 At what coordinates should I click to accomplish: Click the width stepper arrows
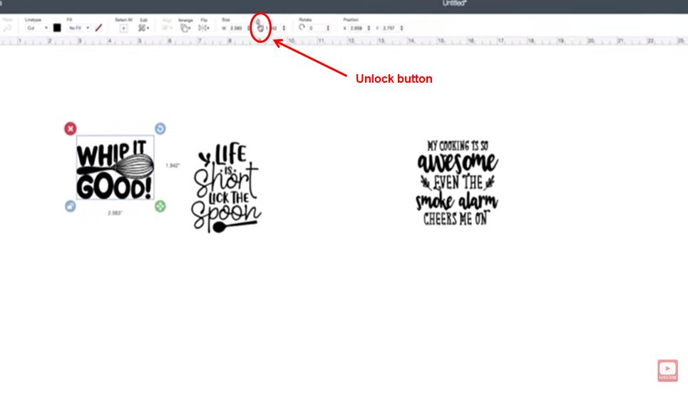pyautogui.click(x=249, y=28)
